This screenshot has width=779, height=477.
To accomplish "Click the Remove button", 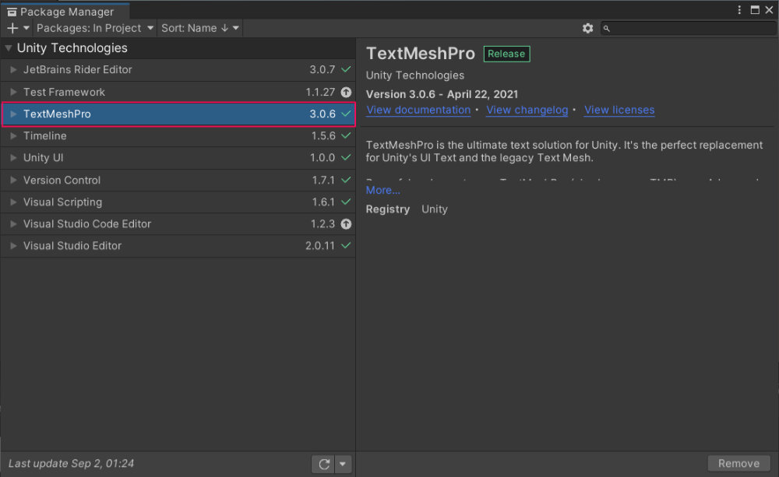I will [738, 464].
